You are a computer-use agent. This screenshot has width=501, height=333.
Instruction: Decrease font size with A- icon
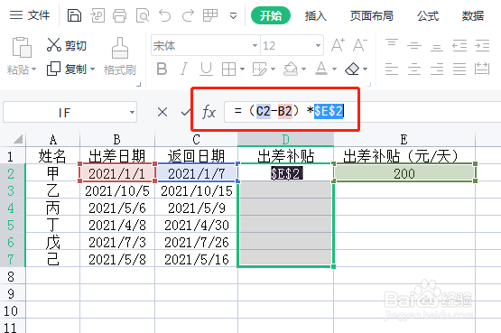pyautogui.click(x=360, y=45)
